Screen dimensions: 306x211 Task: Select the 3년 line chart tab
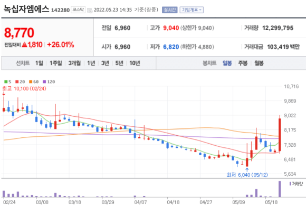[105, 63]
